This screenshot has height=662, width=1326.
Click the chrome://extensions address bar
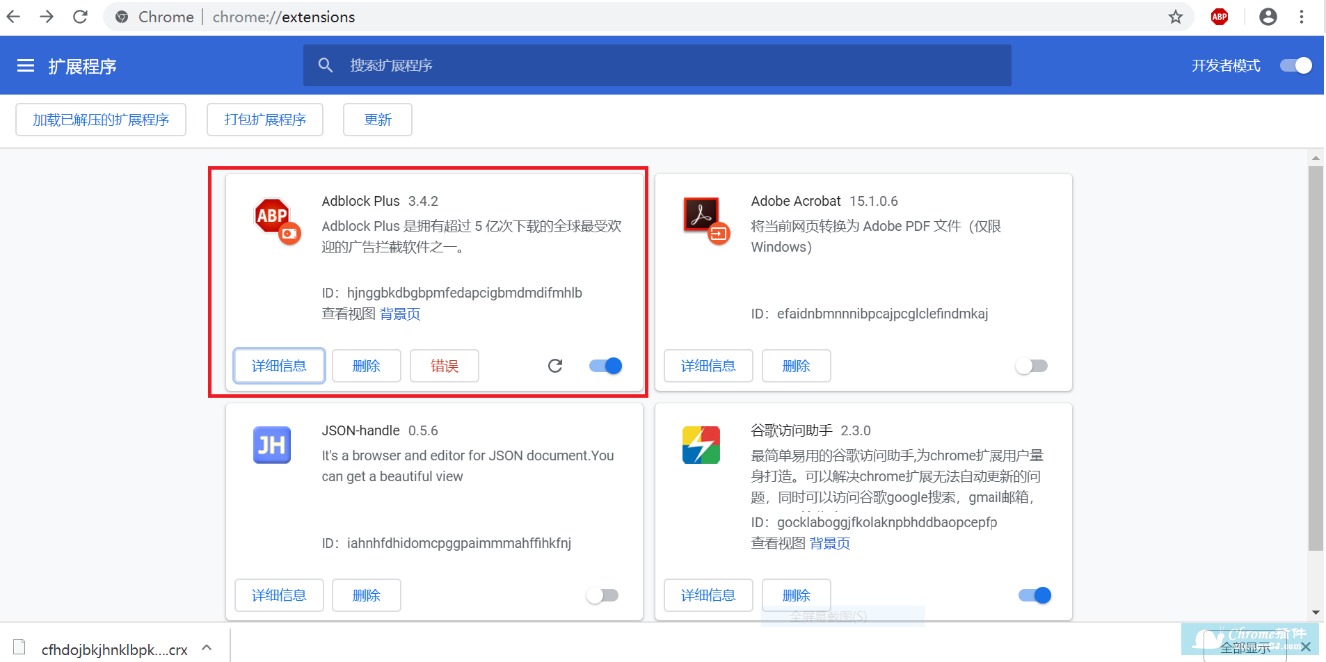pyautogui.click(x=647, y=17)
